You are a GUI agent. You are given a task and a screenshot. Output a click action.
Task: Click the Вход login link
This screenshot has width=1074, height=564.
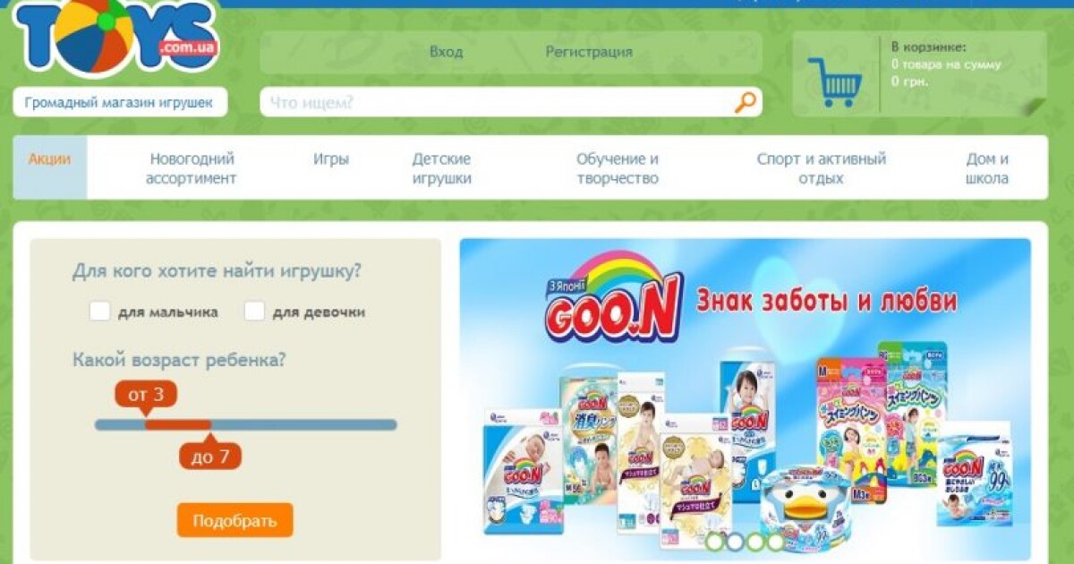tap(446, 52)
